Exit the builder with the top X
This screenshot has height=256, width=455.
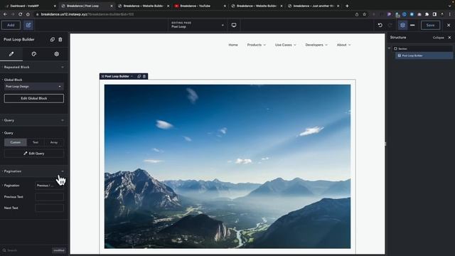click(449, 26)
